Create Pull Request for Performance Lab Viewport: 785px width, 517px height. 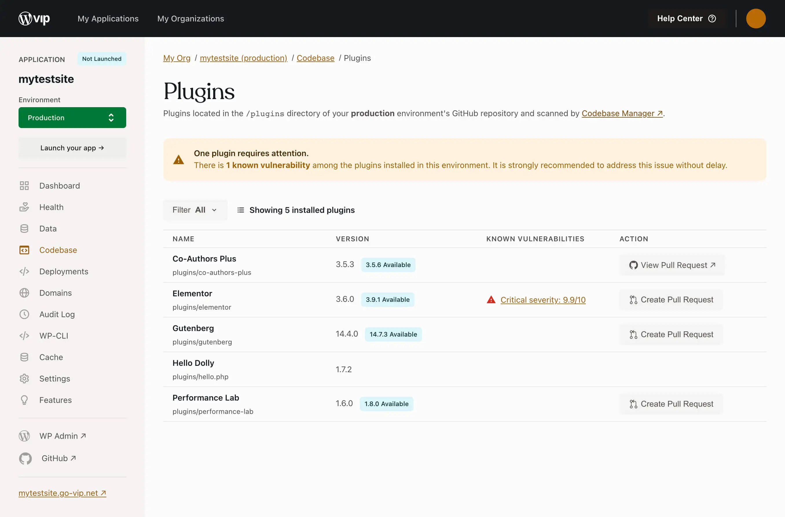671,404
